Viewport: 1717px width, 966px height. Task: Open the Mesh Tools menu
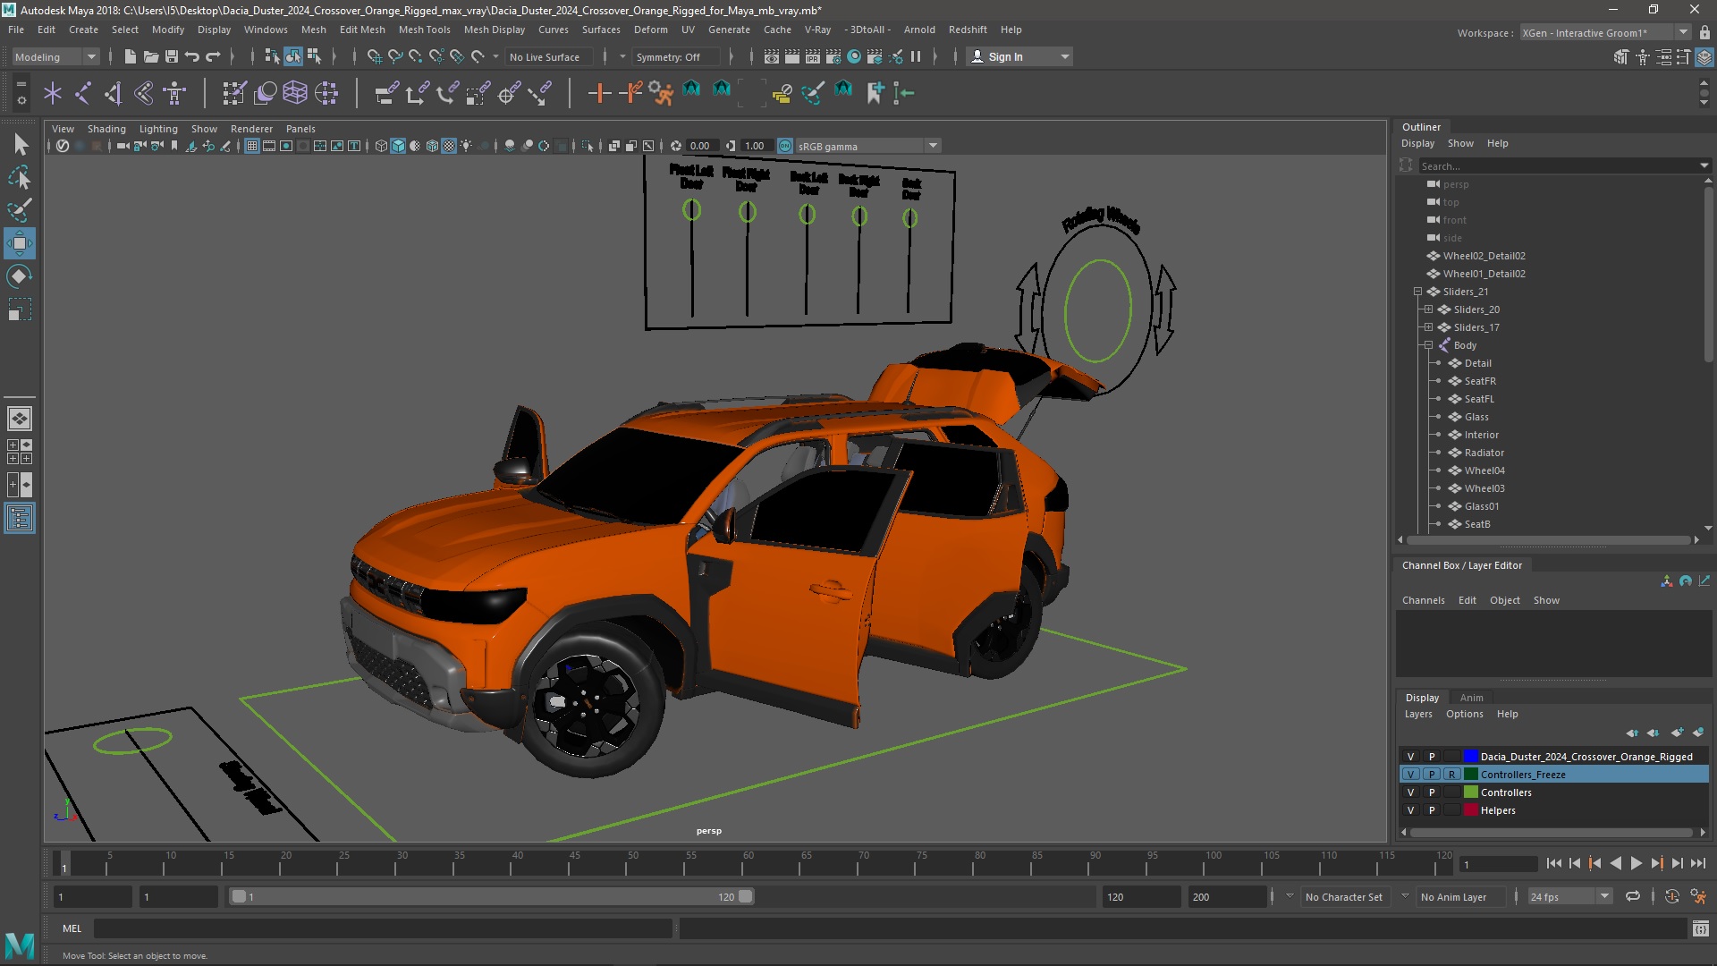(x=424, y=30)
